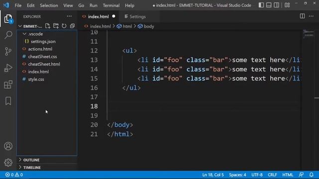Screen dimensions: 319x179
Task: Click the minimap at editor's right edge
Action: tap(309, 34)
